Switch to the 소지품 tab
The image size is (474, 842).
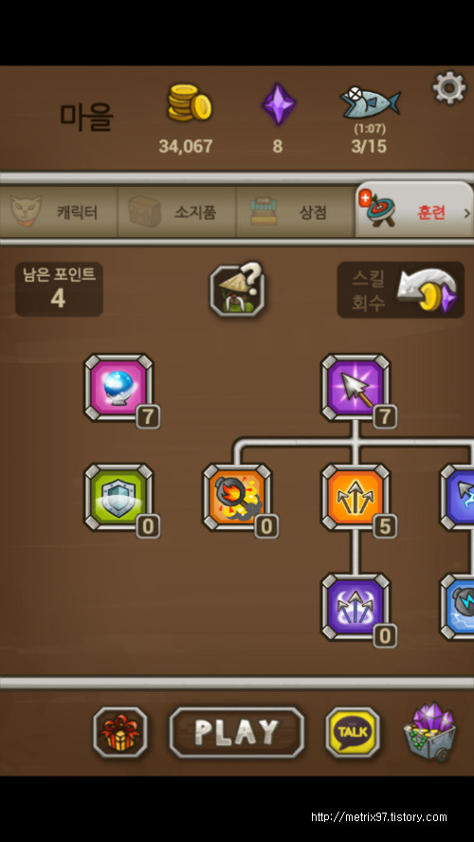coord(177,211)
